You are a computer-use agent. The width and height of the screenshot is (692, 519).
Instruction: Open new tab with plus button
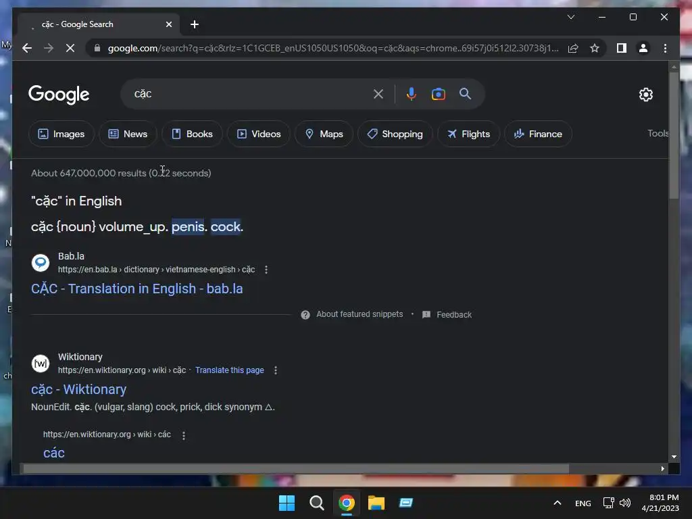click(195, 24)
